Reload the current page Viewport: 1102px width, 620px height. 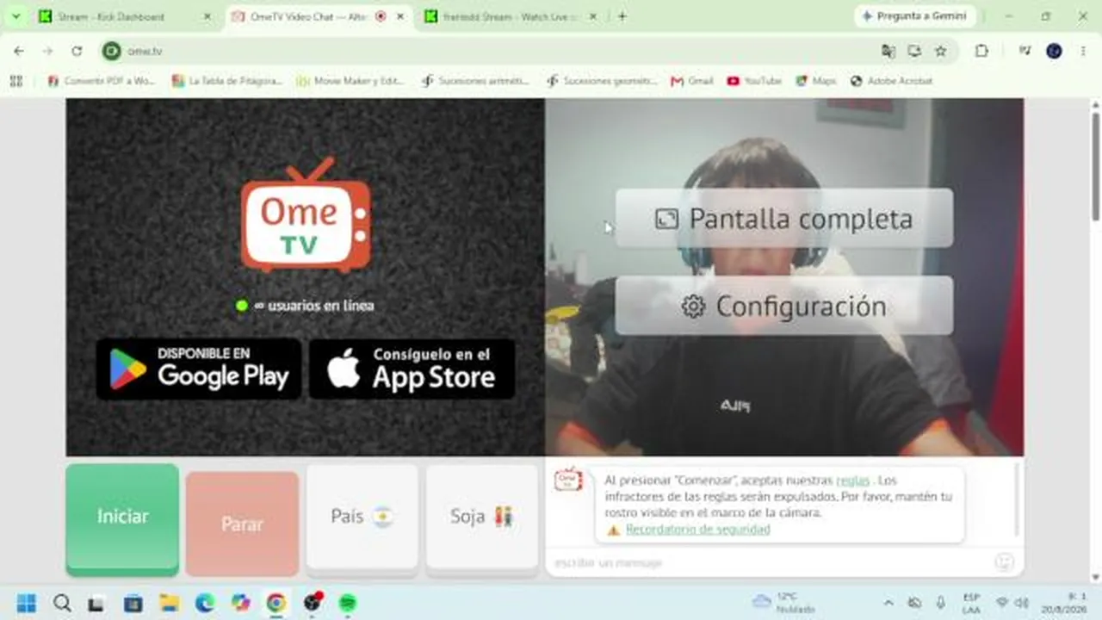(x=77, y=51)
